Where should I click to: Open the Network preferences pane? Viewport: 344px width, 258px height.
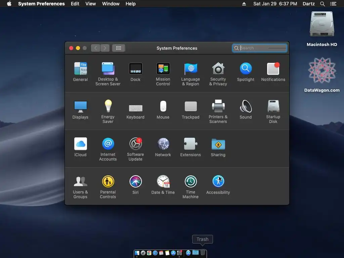163,147
